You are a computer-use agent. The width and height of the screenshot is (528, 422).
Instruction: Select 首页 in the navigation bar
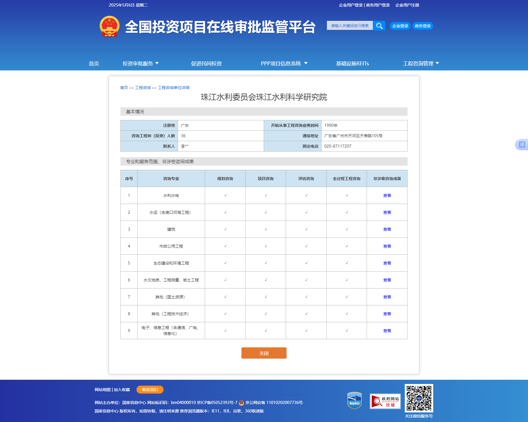pos(94,63)
